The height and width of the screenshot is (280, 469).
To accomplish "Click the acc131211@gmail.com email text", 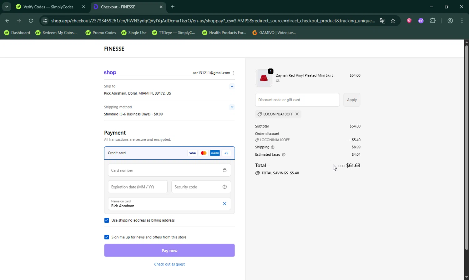I will click(x=211, y=73).
